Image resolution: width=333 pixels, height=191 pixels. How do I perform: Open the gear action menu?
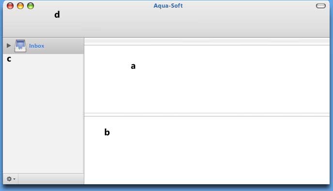point(11,179)
